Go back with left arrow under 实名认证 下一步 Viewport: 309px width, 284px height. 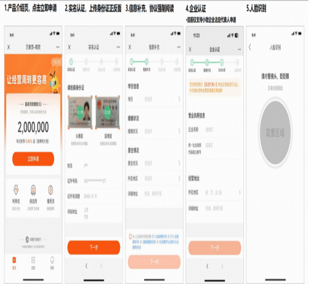click(x=87, y=266)
